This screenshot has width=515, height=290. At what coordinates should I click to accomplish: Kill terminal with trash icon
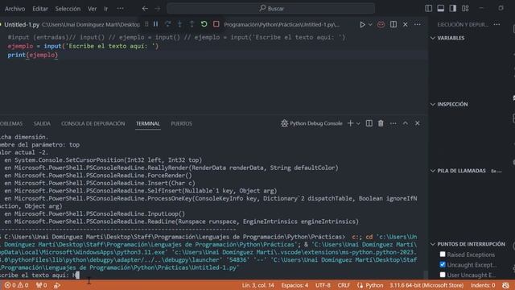click(381, 123)
